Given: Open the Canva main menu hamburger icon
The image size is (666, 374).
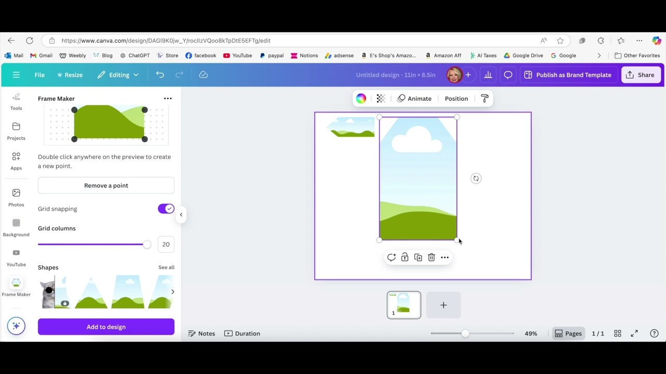Looking at the screenshot, I should (x=16, y=75).
